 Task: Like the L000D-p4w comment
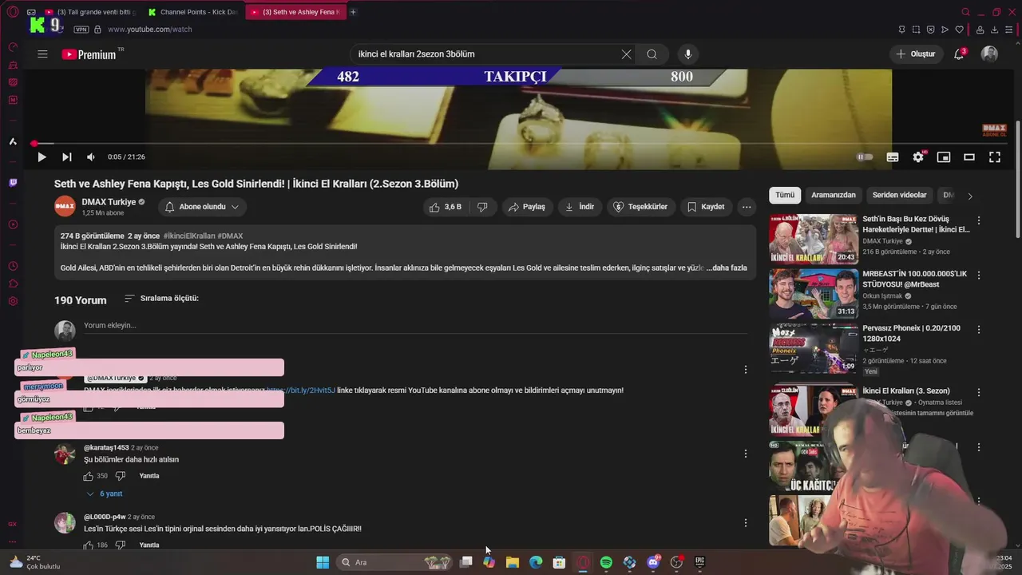click(x=89, y=545)
